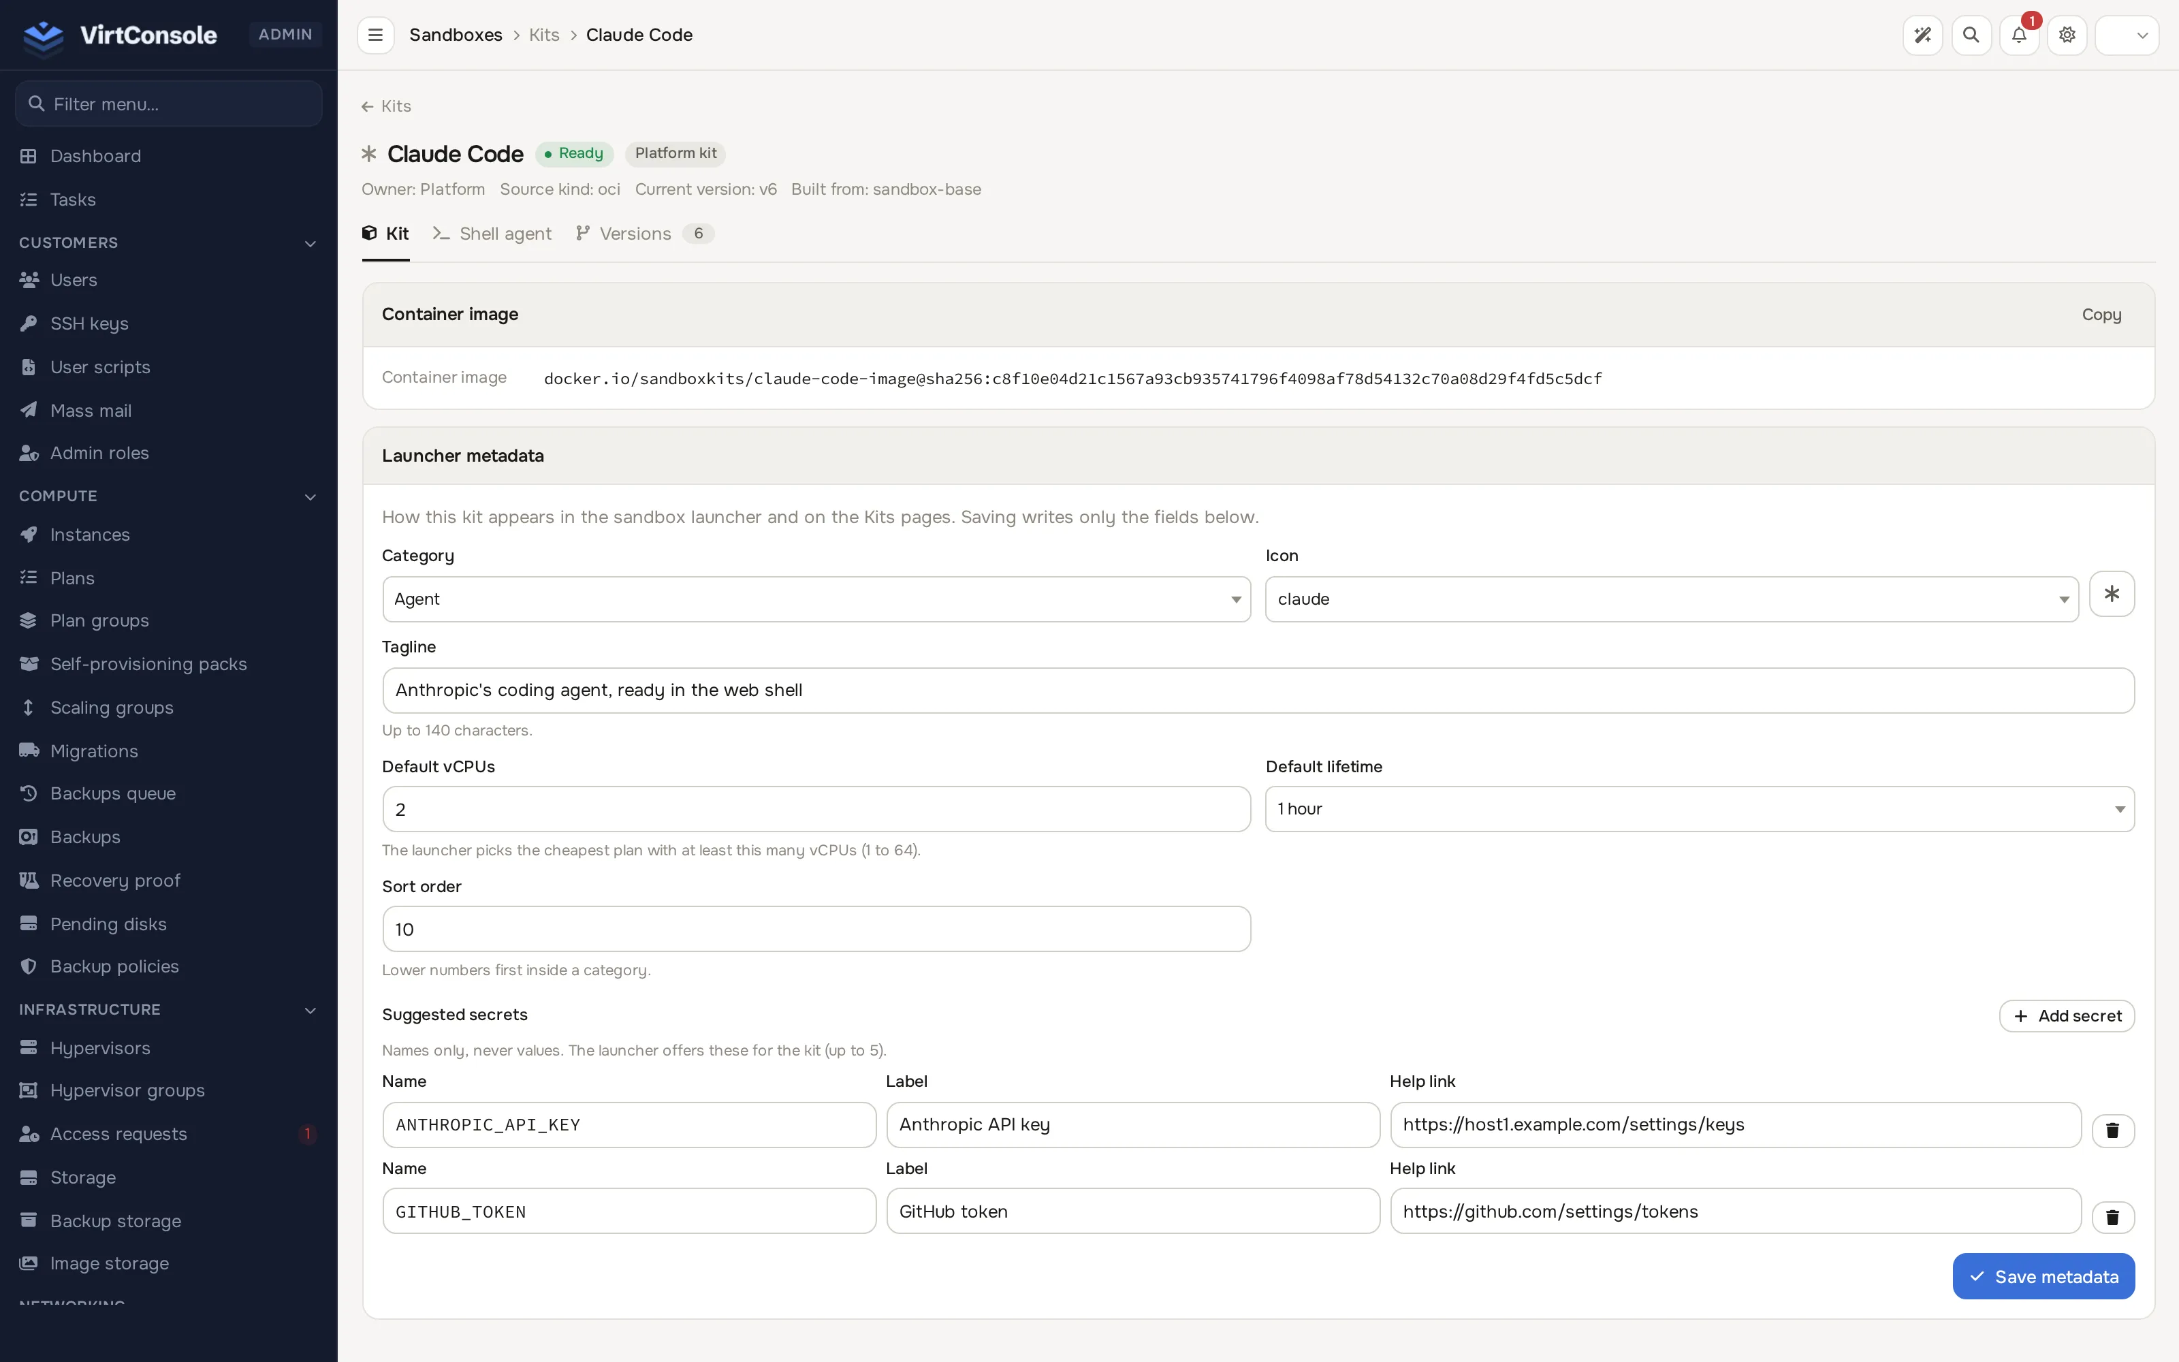2179x1362 pixels.
Task: Toggle the sidebar hamburger menu button
Action: (x=375, y=35)
